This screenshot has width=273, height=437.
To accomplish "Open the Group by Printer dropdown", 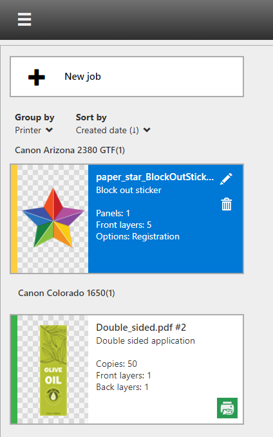I will click(34, 130).
